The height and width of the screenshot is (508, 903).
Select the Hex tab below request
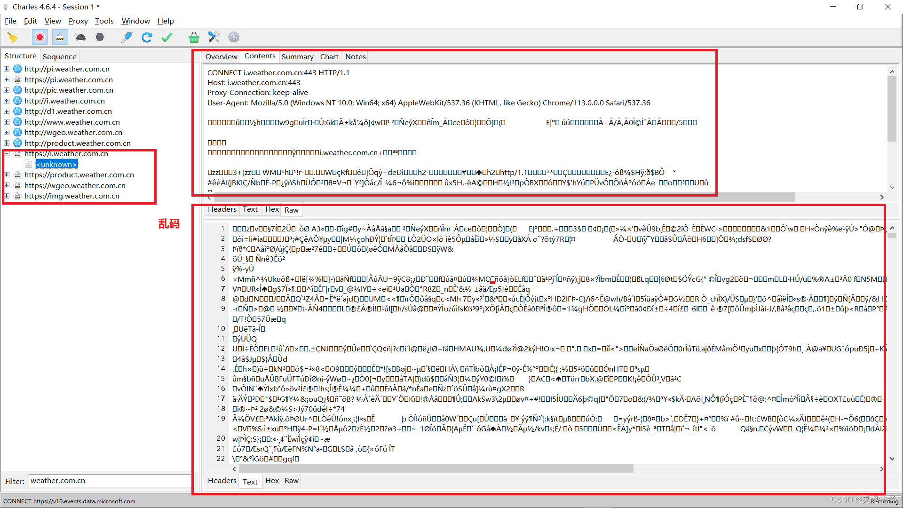[272, 209]
